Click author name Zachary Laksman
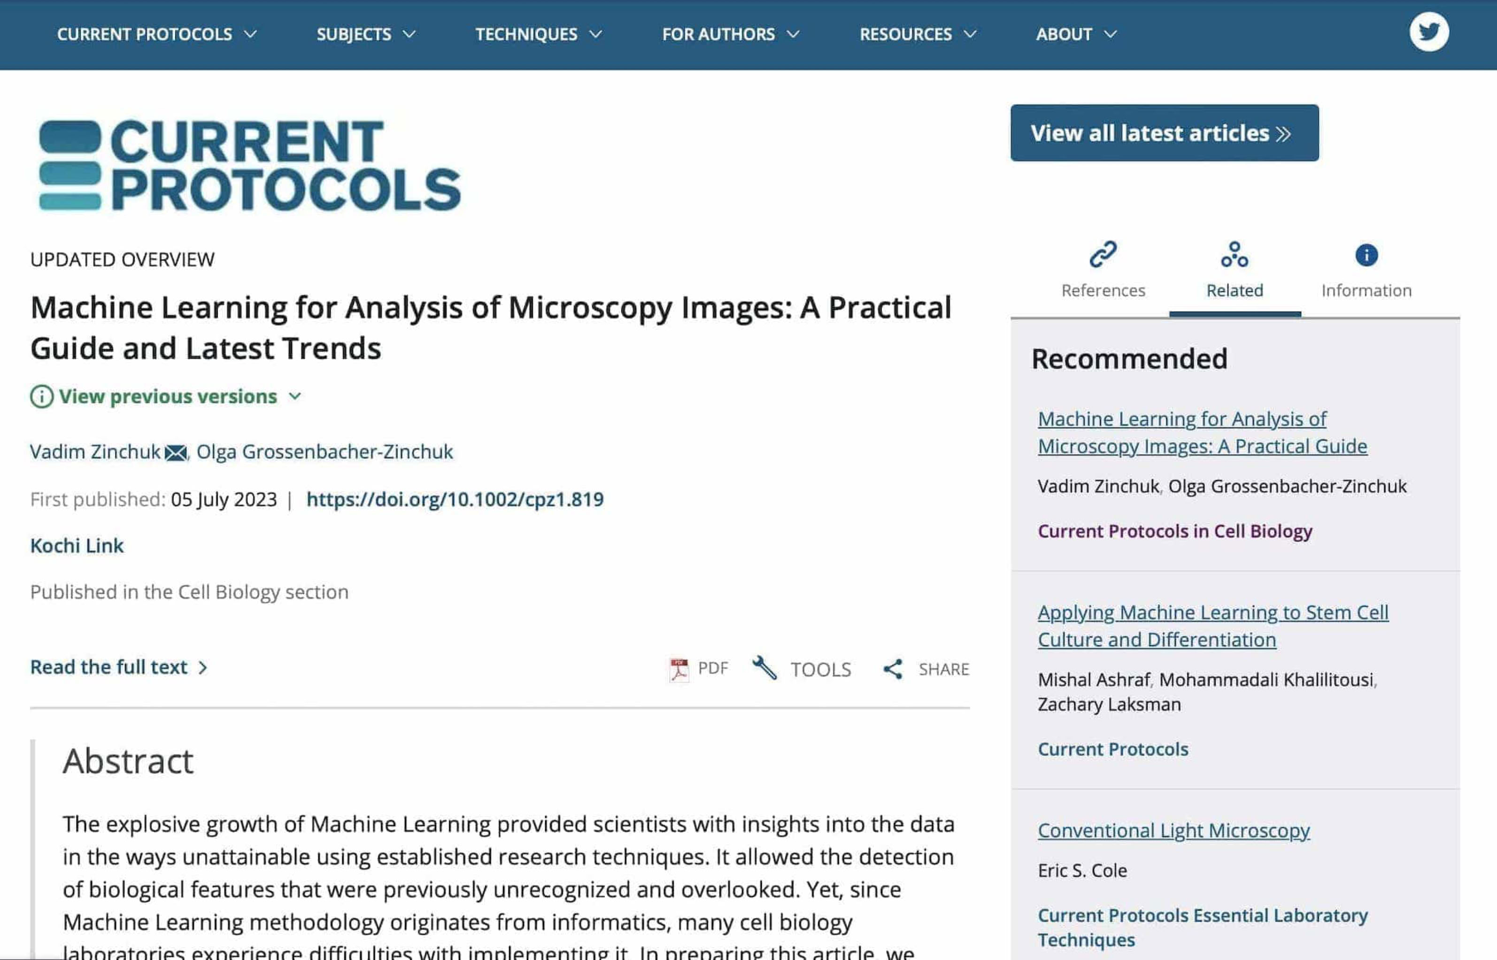Viewport: 1497px width, 960px height. (1109, 705)
